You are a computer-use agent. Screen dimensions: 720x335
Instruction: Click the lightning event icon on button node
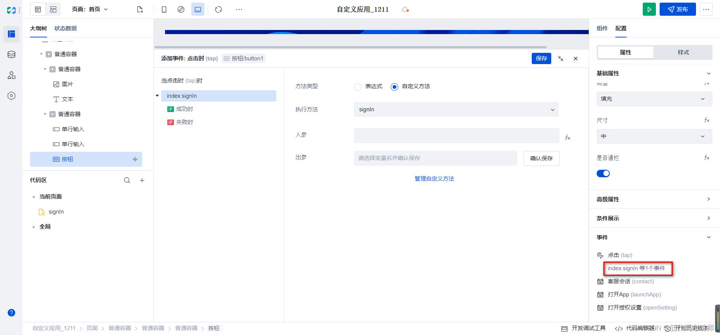click(x=135, y=159)
